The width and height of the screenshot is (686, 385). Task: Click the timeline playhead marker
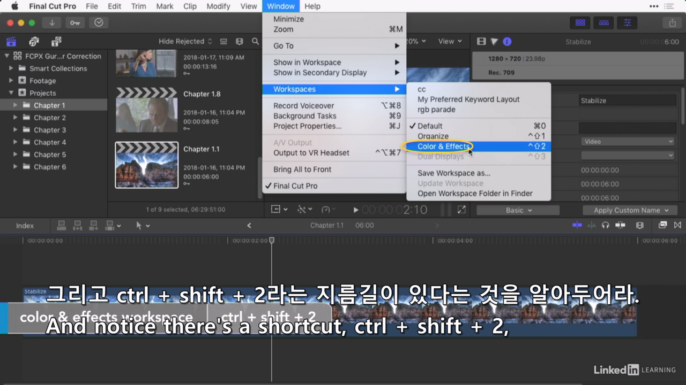tap(272, 241)
